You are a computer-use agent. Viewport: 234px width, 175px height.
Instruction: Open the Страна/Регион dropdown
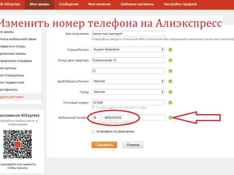128,50
